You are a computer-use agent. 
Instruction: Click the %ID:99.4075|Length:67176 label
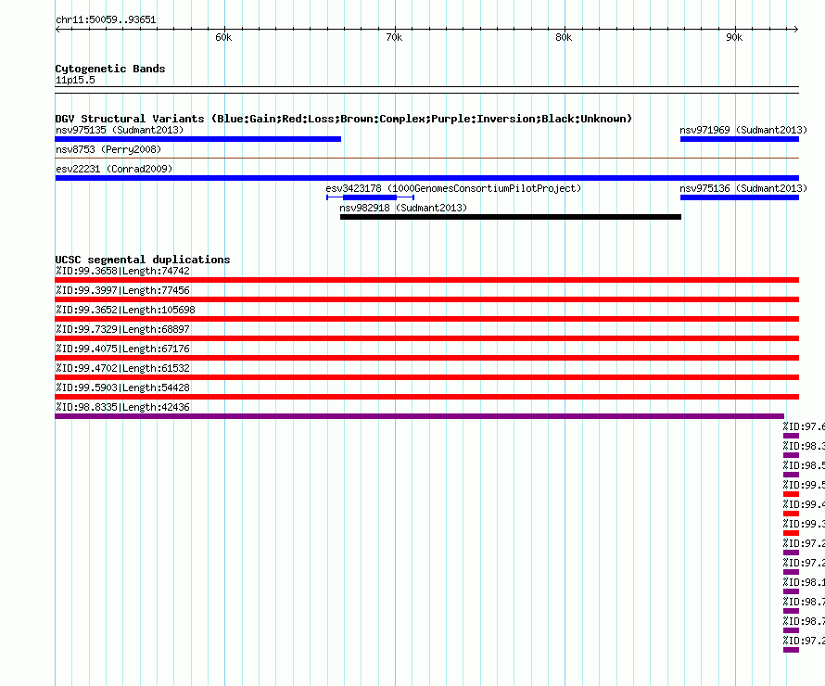pyautogui.click(x=122, y=349)
